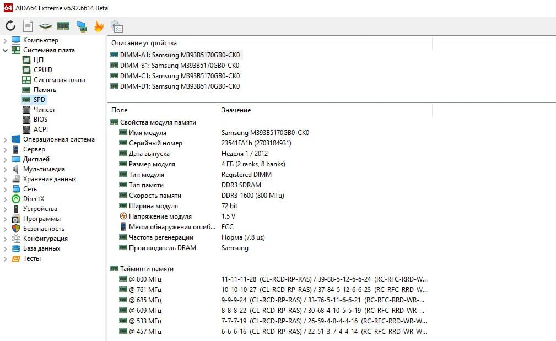Select DIMM-B1 Samsung module row
556x341 pixels.
[x=175, y=66]
